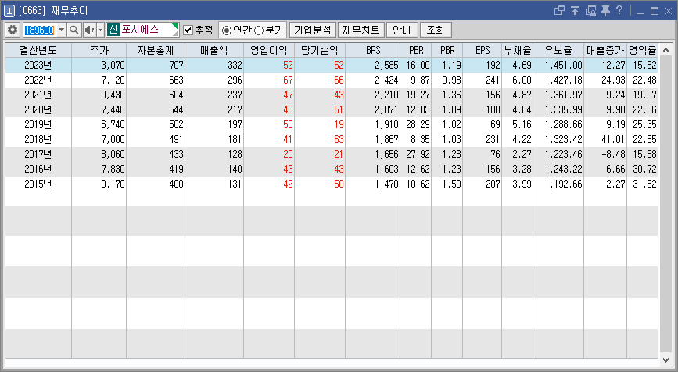
Task: Click the 주가 column header
Action: [x=99, y=50]
